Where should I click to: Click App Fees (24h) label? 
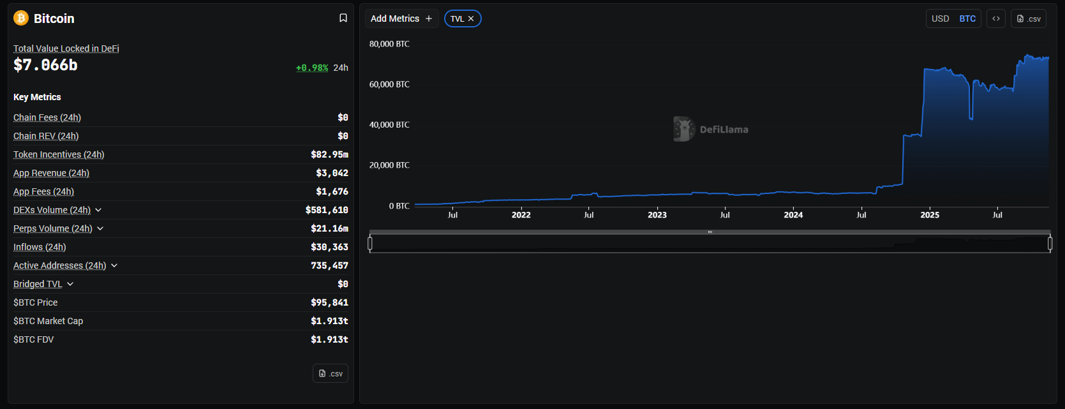[43, 191]
